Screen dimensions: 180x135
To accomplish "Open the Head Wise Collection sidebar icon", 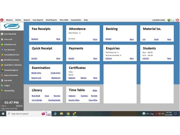I will [2, 65].
